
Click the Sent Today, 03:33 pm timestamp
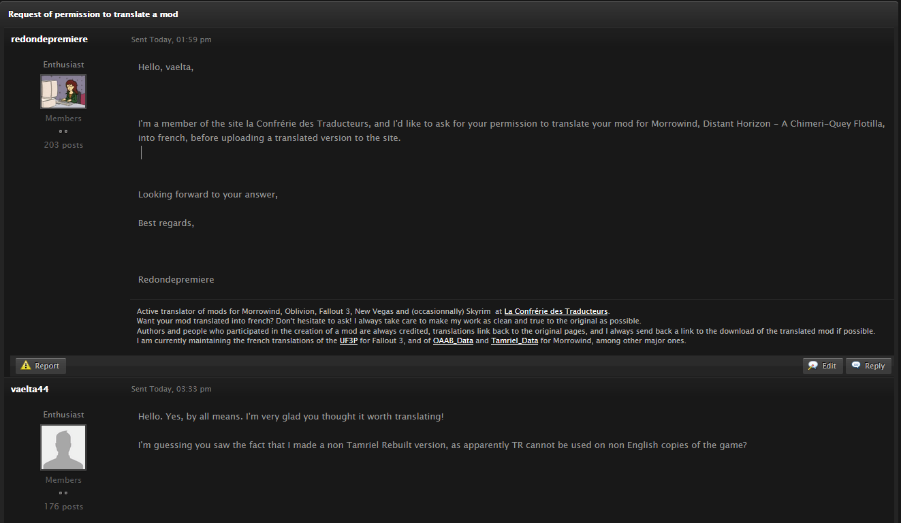pyautogui.click(x=171, y=389)
